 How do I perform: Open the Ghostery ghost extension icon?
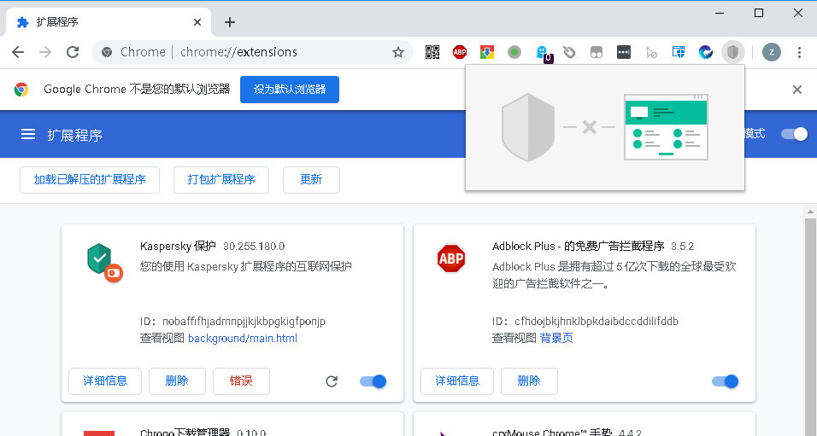543,53
